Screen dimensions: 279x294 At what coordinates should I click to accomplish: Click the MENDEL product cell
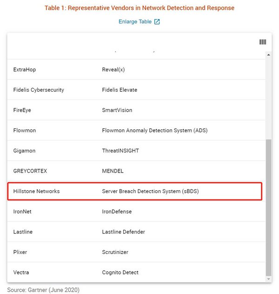click(113, 171)
